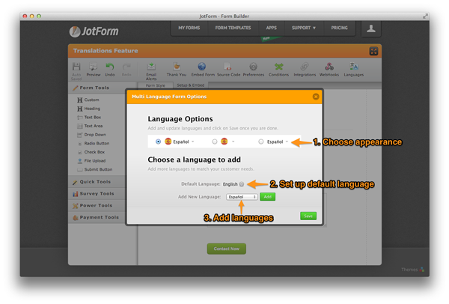This screenshot has height=304, width=449.
Task: Click the Contact Now button
Action: [x=227, y=249]
